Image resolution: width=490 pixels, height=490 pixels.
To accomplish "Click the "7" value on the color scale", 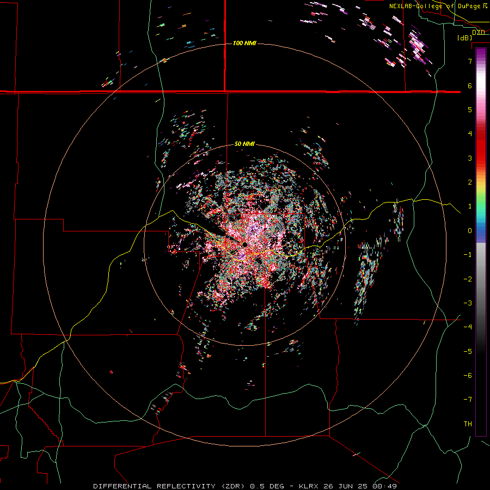I will (x=470, y=61).
